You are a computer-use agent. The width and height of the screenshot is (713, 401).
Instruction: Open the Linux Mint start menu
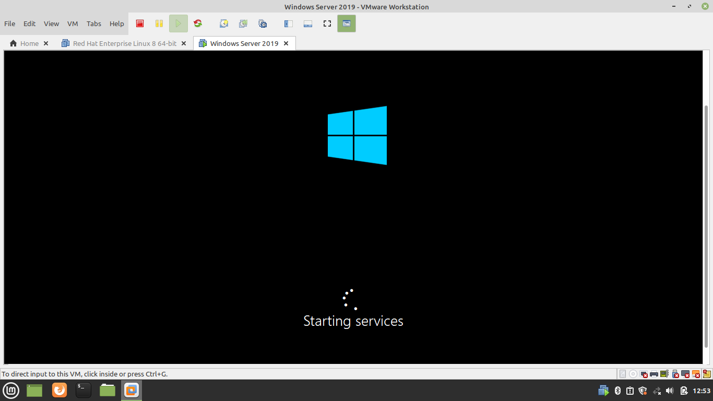pos(11,390)
